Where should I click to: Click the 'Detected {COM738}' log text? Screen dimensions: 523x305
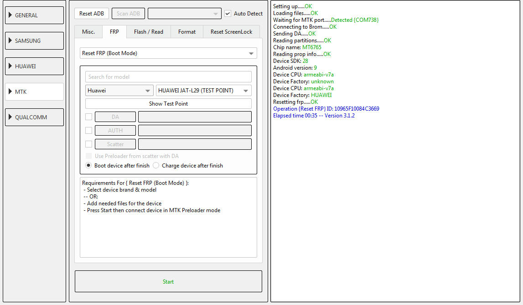pyautogui.click(x=355, y=20)
